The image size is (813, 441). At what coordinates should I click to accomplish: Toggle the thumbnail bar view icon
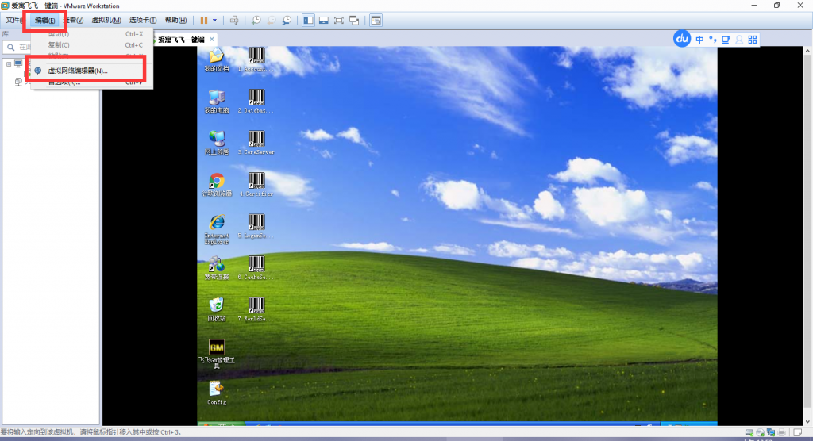[324, 20]
